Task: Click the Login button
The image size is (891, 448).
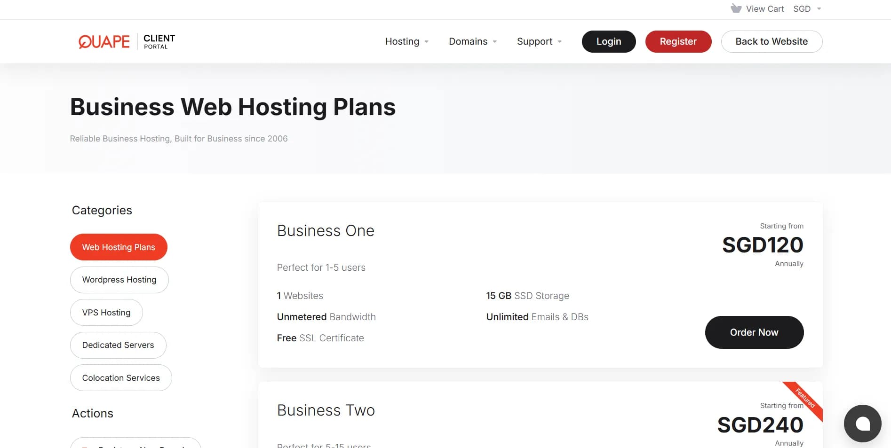Action: [x=608, y=41]
